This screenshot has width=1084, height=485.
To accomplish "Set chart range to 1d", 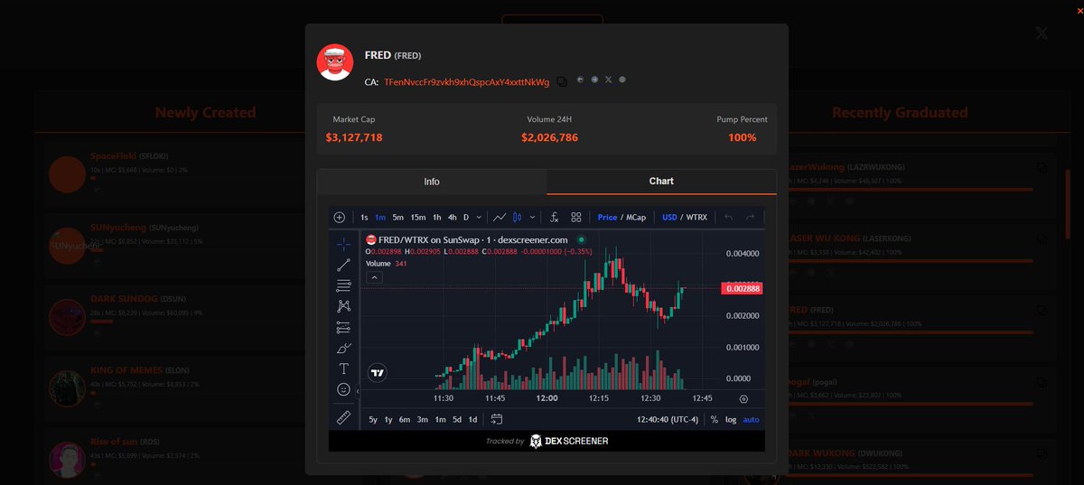I will pos(472,419).
